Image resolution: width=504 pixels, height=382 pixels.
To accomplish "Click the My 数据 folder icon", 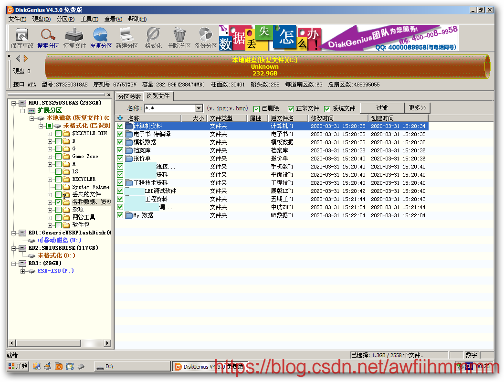I will [x=129, y=215].
